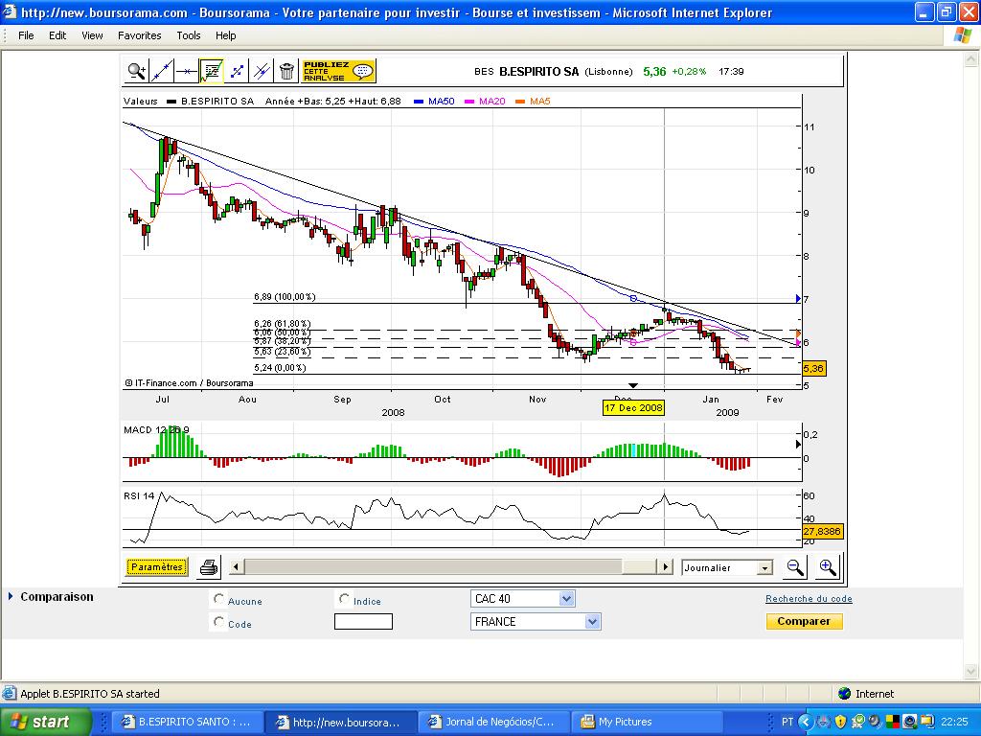The height and width of the screenshot is (736, 981).
Task: Click the RSI 14 indicator label
Action: point(139,496)
